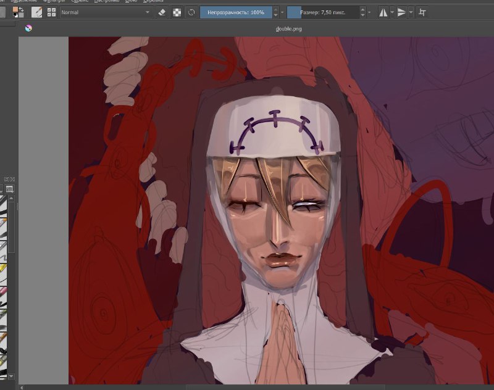
Task: Decrease opacity with the down stepper arrow
Action: tap(275, 15)
